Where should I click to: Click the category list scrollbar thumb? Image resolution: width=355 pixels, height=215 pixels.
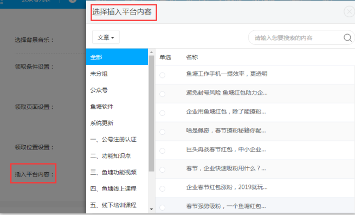tap(151, 113)
